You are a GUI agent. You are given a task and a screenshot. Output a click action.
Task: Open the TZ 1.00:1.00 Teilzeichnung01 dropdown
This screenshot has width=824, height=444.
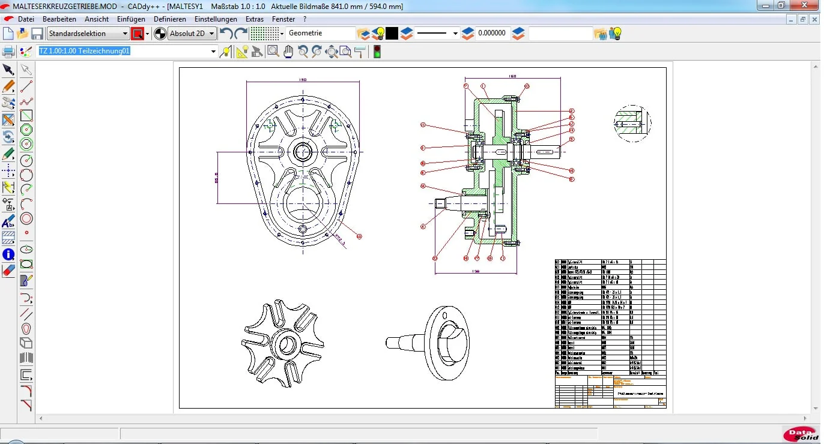click(127, 52)
